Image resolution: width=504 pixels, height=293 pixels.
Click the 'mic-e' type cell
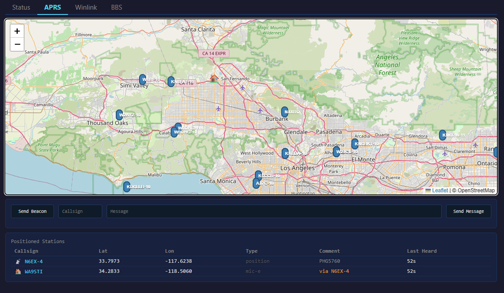click(x=253, y=271)
